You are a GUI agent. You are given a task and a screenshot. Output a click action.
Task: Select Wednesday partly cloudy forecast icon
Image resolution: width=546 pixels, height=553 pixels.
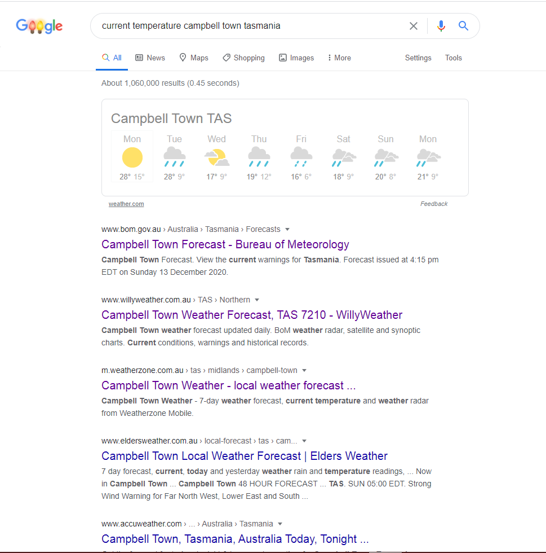(x=216, y=157)
